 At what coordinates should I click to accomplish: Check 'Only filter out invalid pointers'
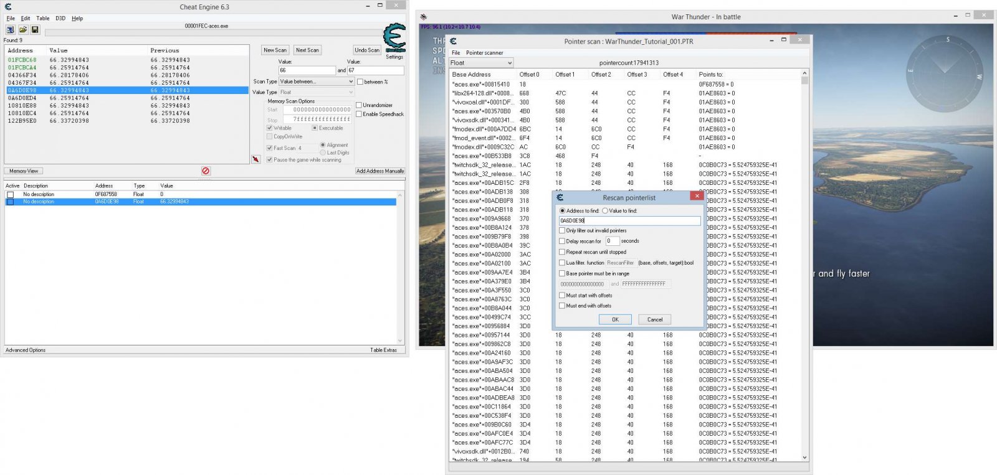click(x=562, y=230)
